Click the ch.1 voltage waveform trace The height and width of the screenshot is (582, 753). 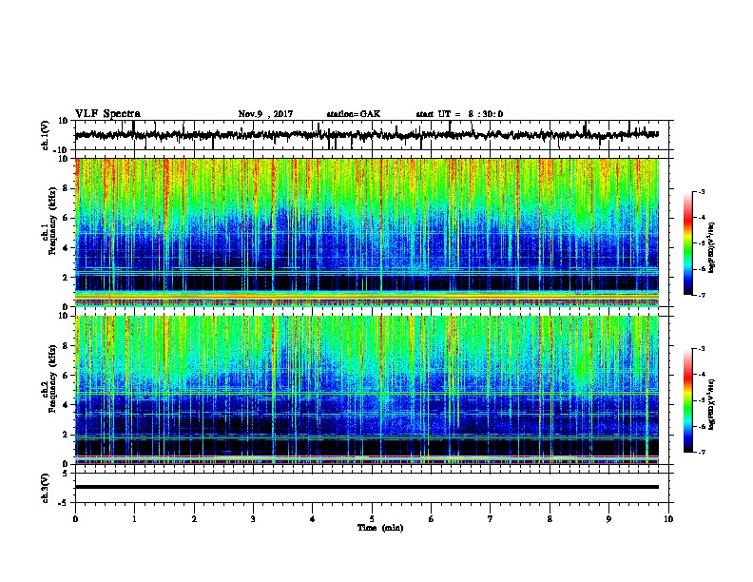366,135
